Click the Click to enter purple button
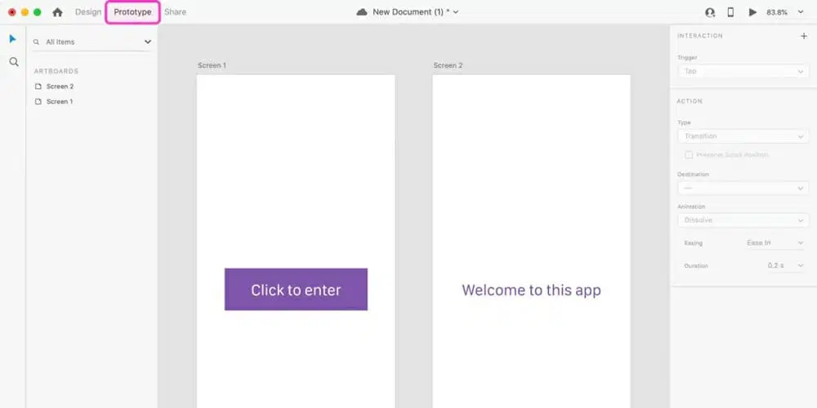Screen dimensions: 817x408 [x=296, y=290]
